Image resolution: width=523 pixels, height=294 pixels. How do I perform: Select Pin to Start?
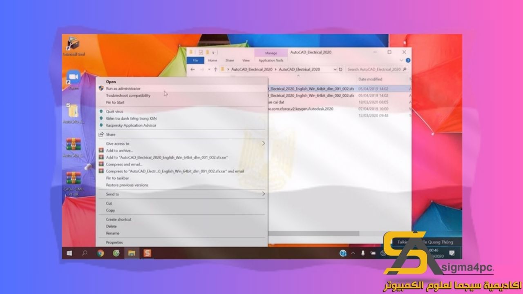(x=115, y=102)
